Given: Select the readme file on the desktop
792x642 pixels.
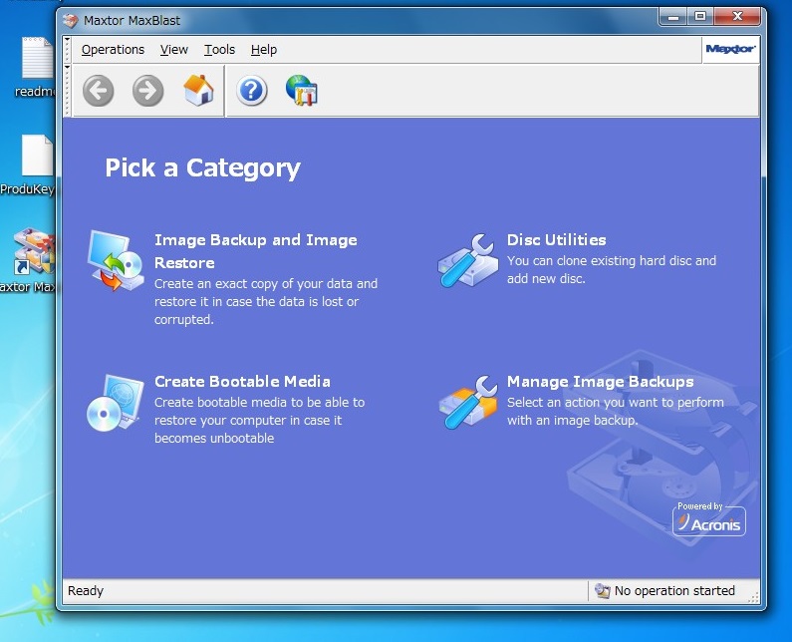Looking at the screenshot, I should (37, 67).
